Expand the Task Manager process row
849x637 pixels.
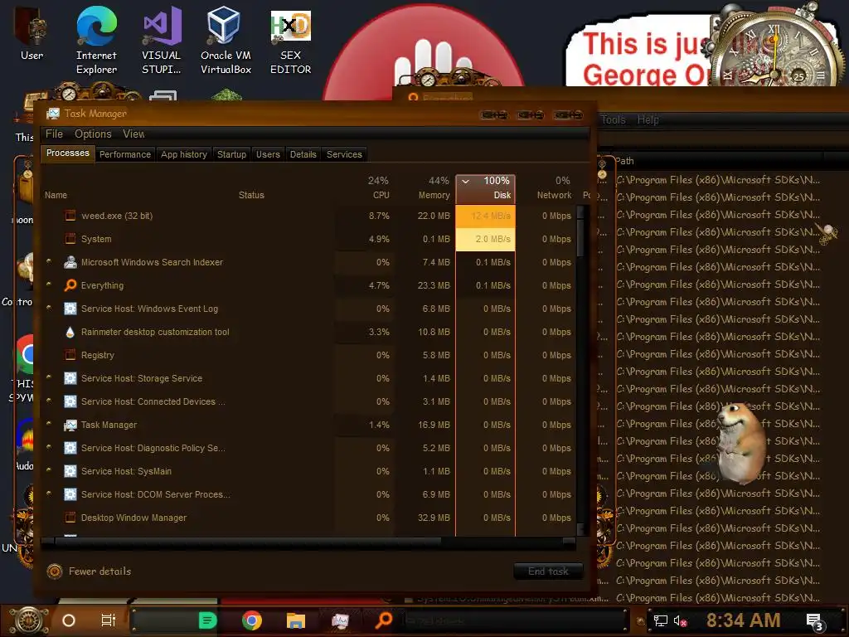click(x=49, y=424)
